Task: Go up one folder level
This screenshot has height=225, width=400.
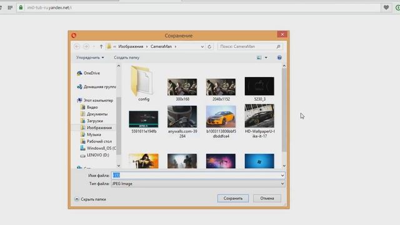Action: [101, 46]
